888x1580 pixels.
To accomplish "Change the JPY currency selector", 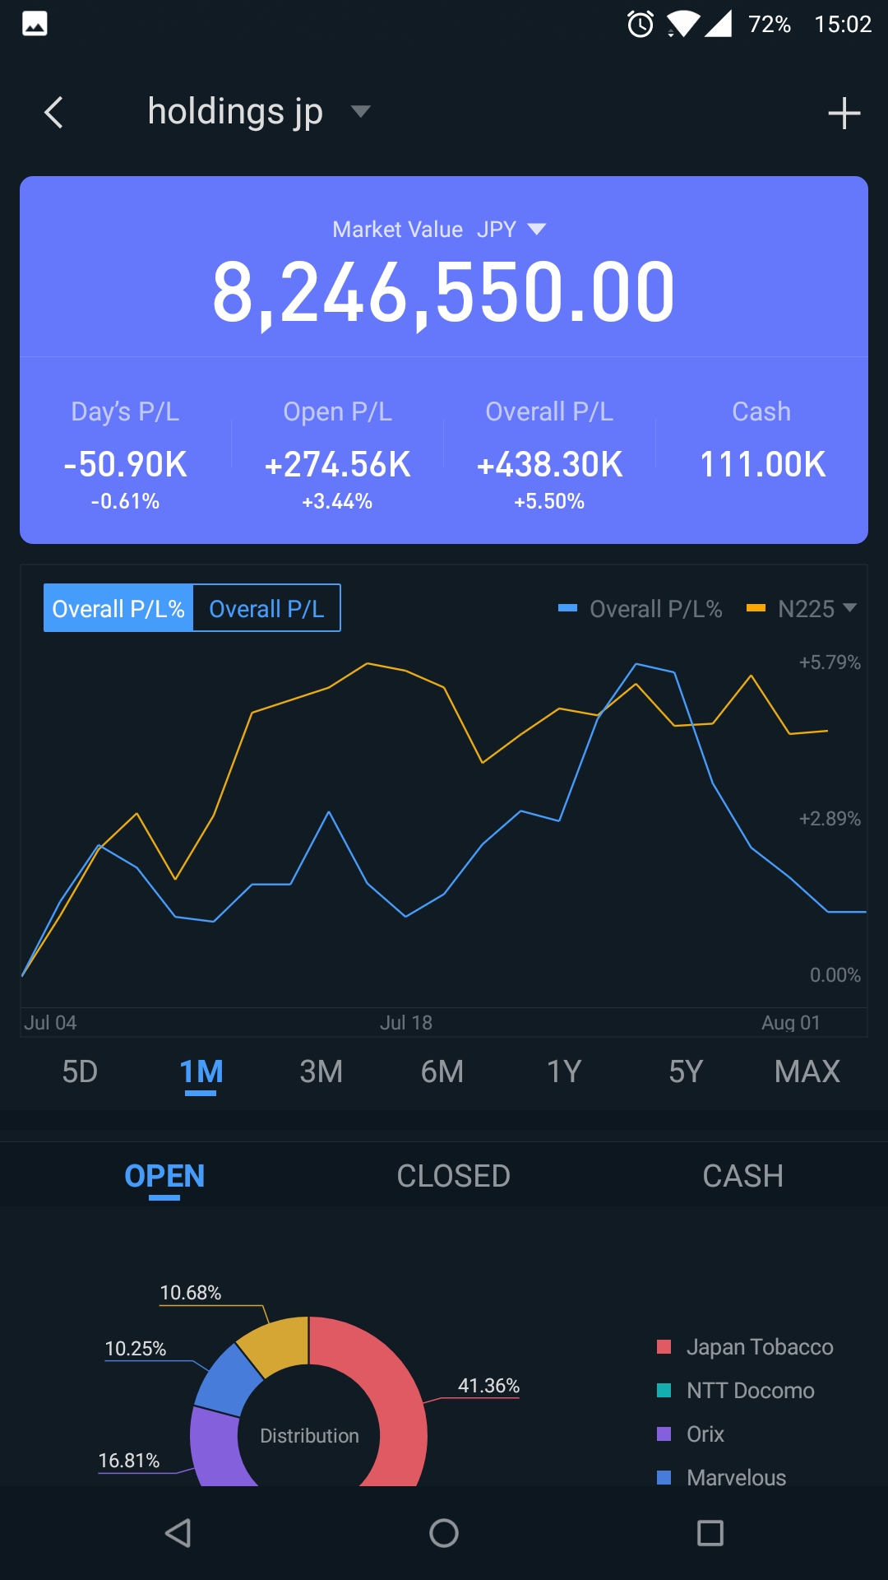I will coord(511,229).
